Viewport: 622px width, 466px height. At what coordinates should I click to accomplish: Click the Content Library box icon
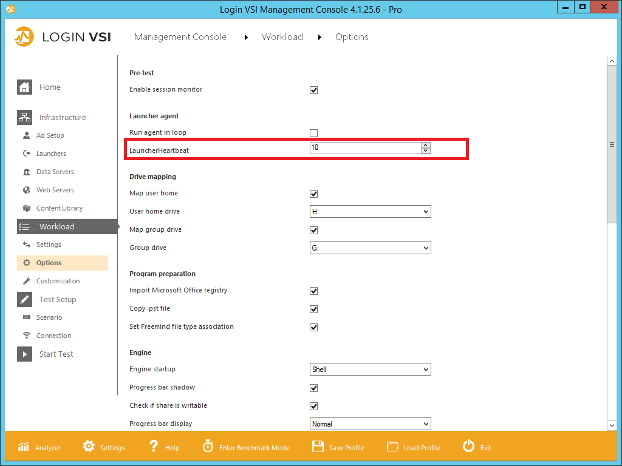(x=27, y=208)
